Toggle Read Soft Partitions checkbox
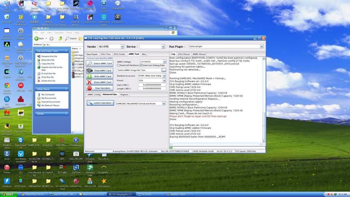350x197 pixels. coord(118,65)
